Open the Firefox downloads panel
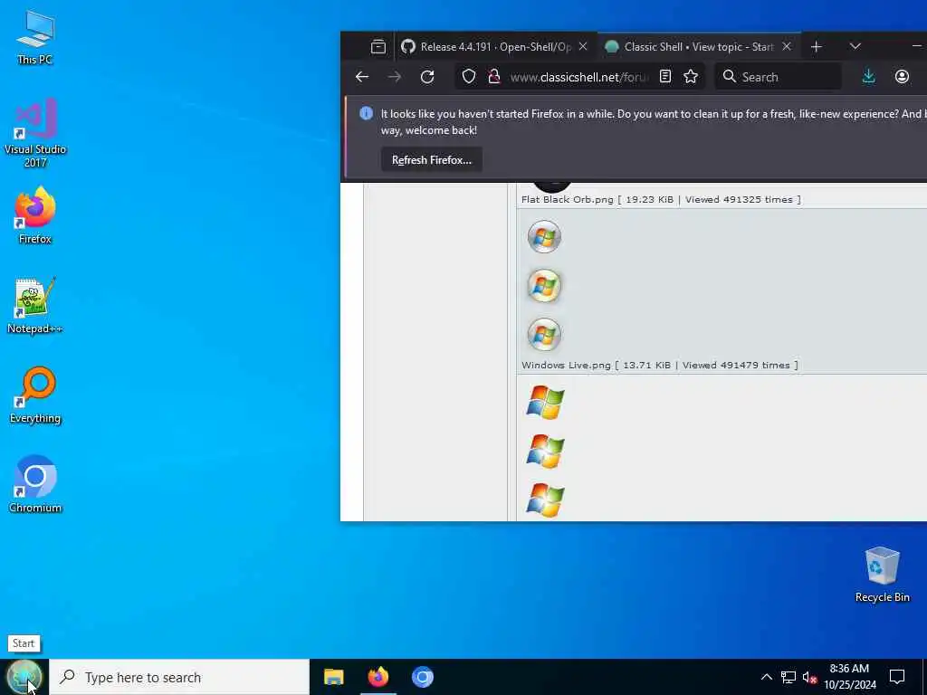 tap(868, 77)
